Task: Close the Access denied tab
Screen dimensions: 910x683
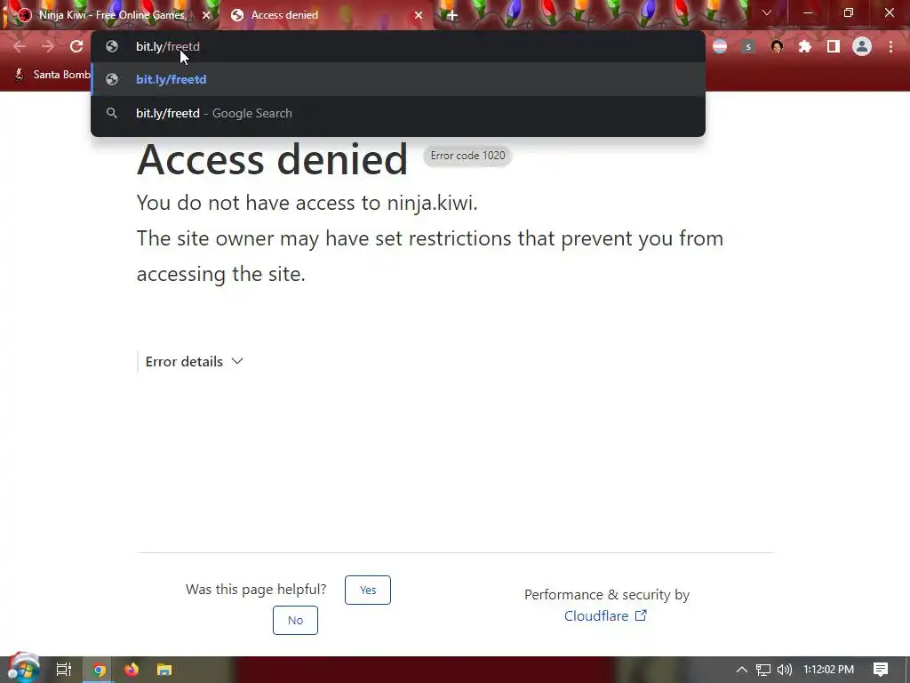Action: click(419, 15)
